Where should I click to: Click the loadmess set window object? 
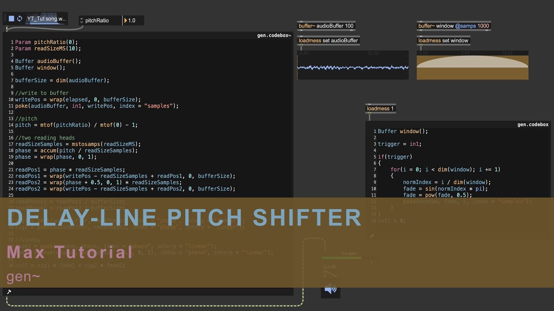click(x=443, y=41)
